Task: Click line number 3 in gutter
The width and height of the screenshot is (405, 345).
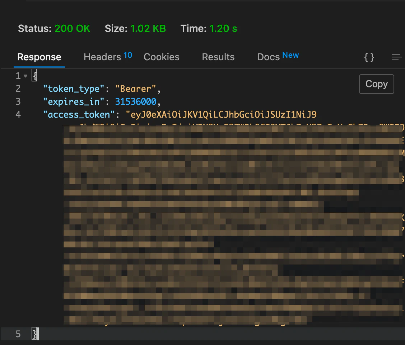Action: [18, 101]
